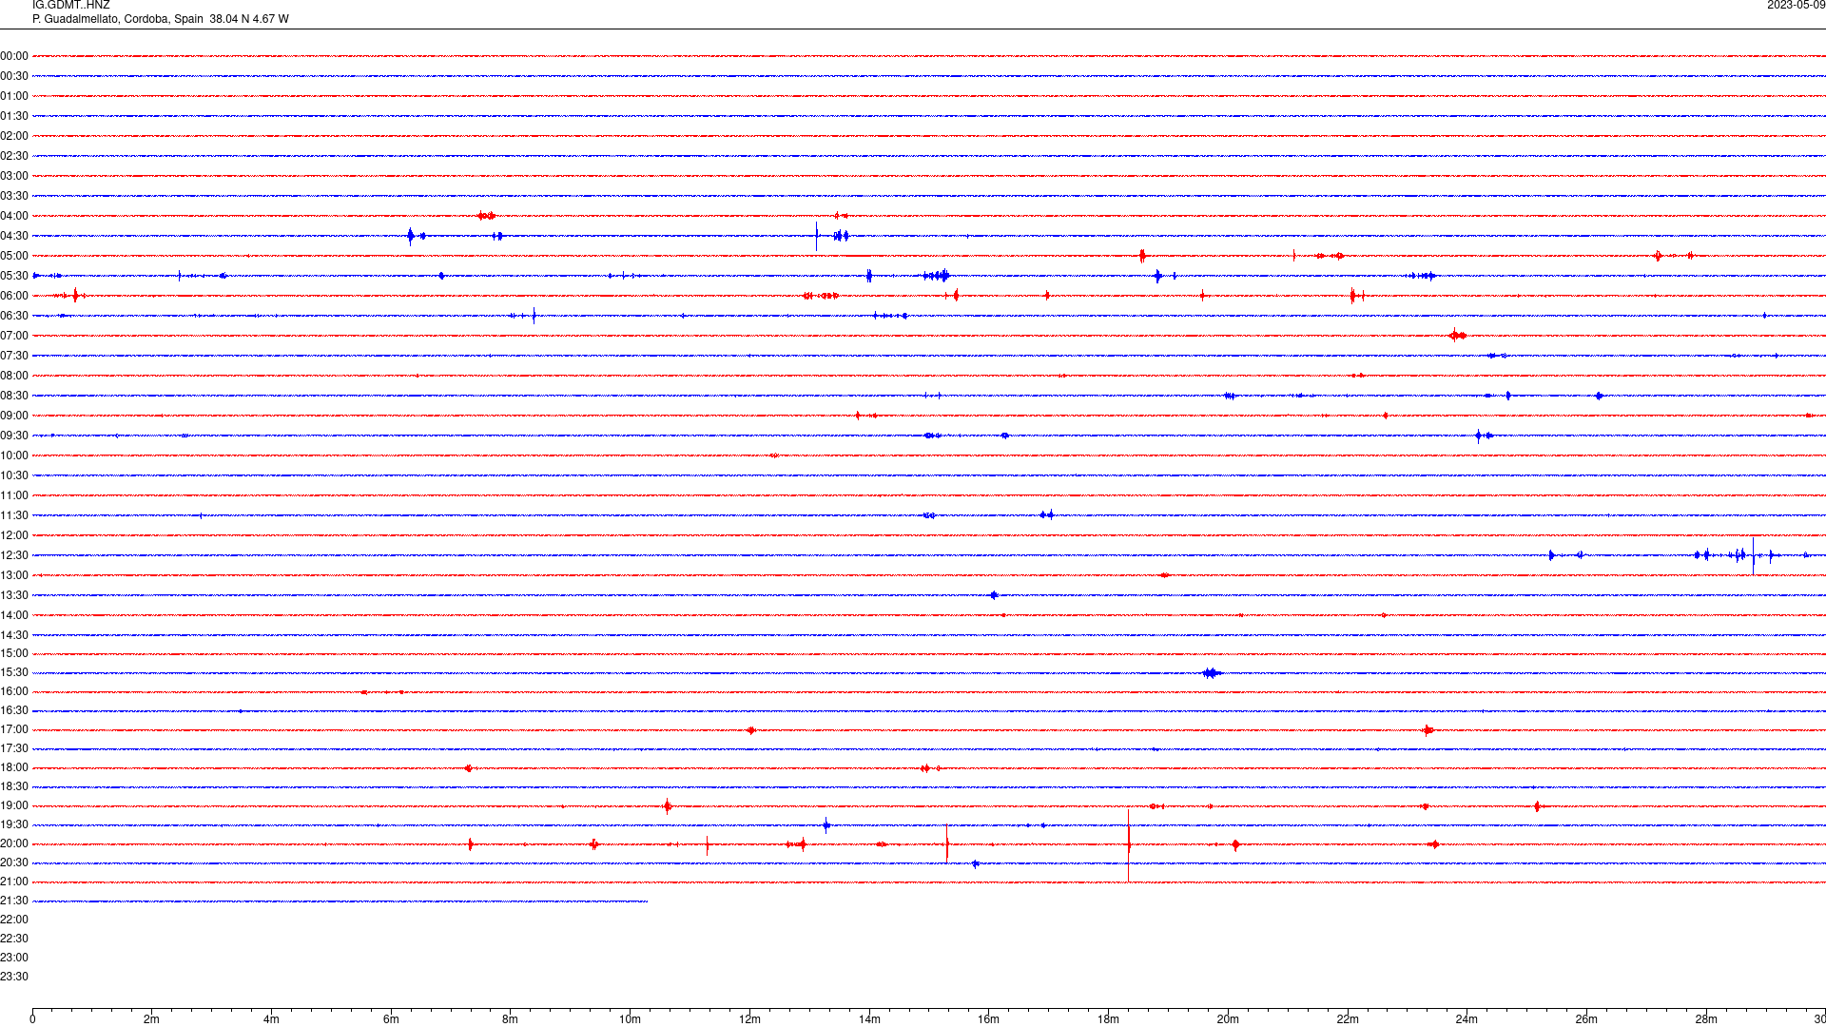
Task: Select the 23:30 time row label
Action: [14, 977]
